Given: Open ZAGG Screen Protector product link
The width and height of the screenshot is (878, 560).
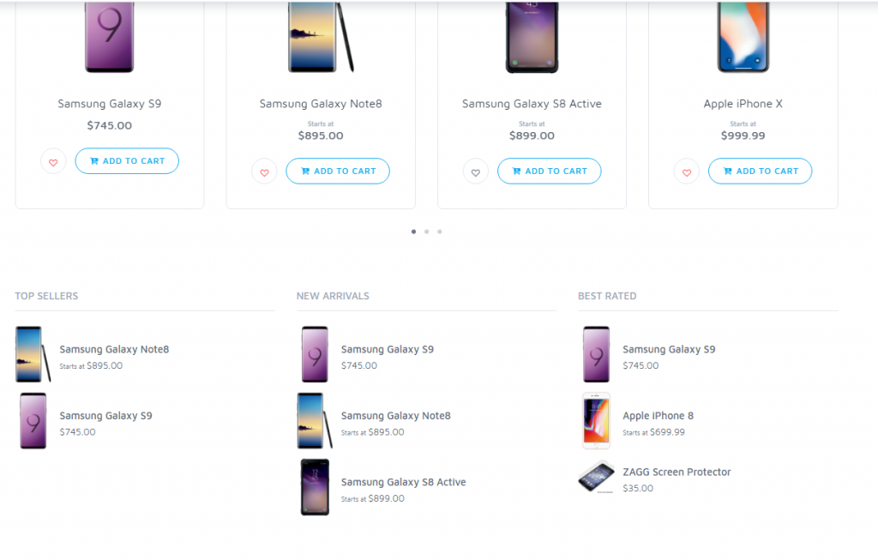Looking at the screenshot, I should (677, 472).
